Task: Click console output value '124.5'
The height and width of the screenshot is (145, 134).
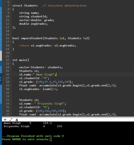Action: [x=48, y=123]
